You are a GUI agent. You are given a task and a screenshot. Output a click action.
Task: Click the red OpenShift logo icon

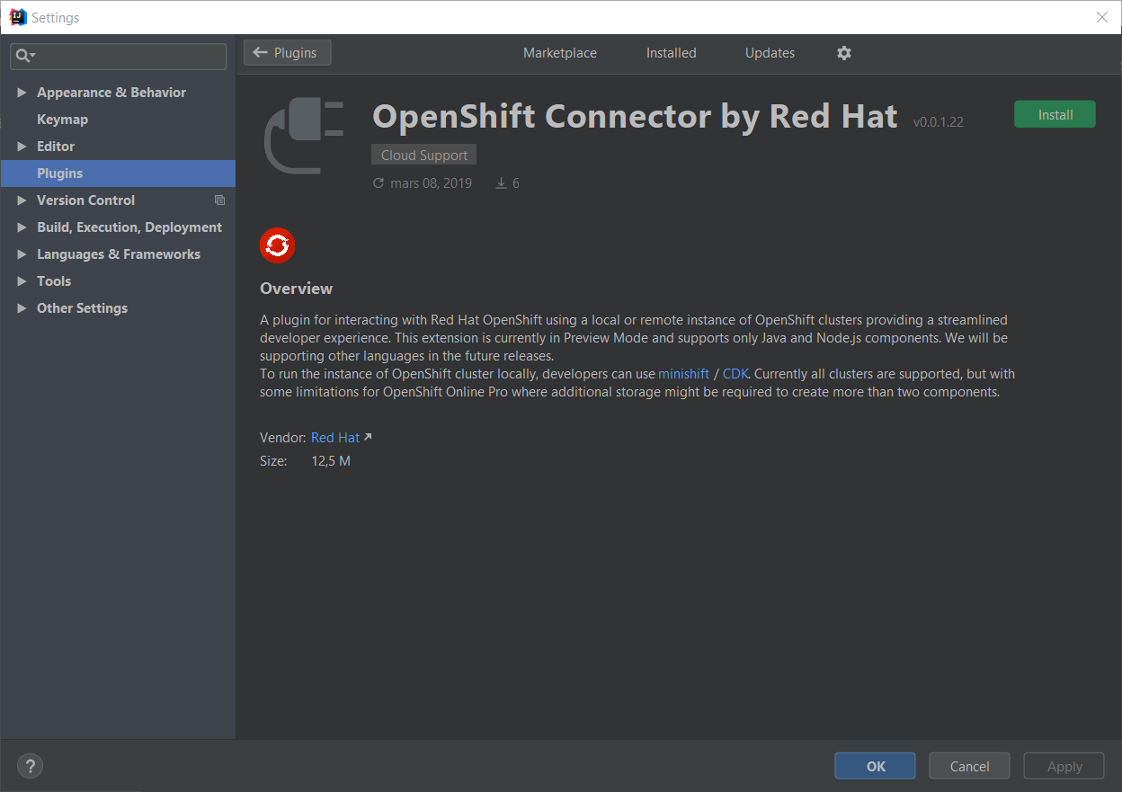point(277,245)
